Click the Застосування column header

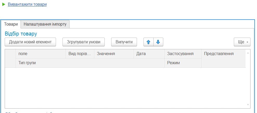pyautogui.click(x=183, y=54)
